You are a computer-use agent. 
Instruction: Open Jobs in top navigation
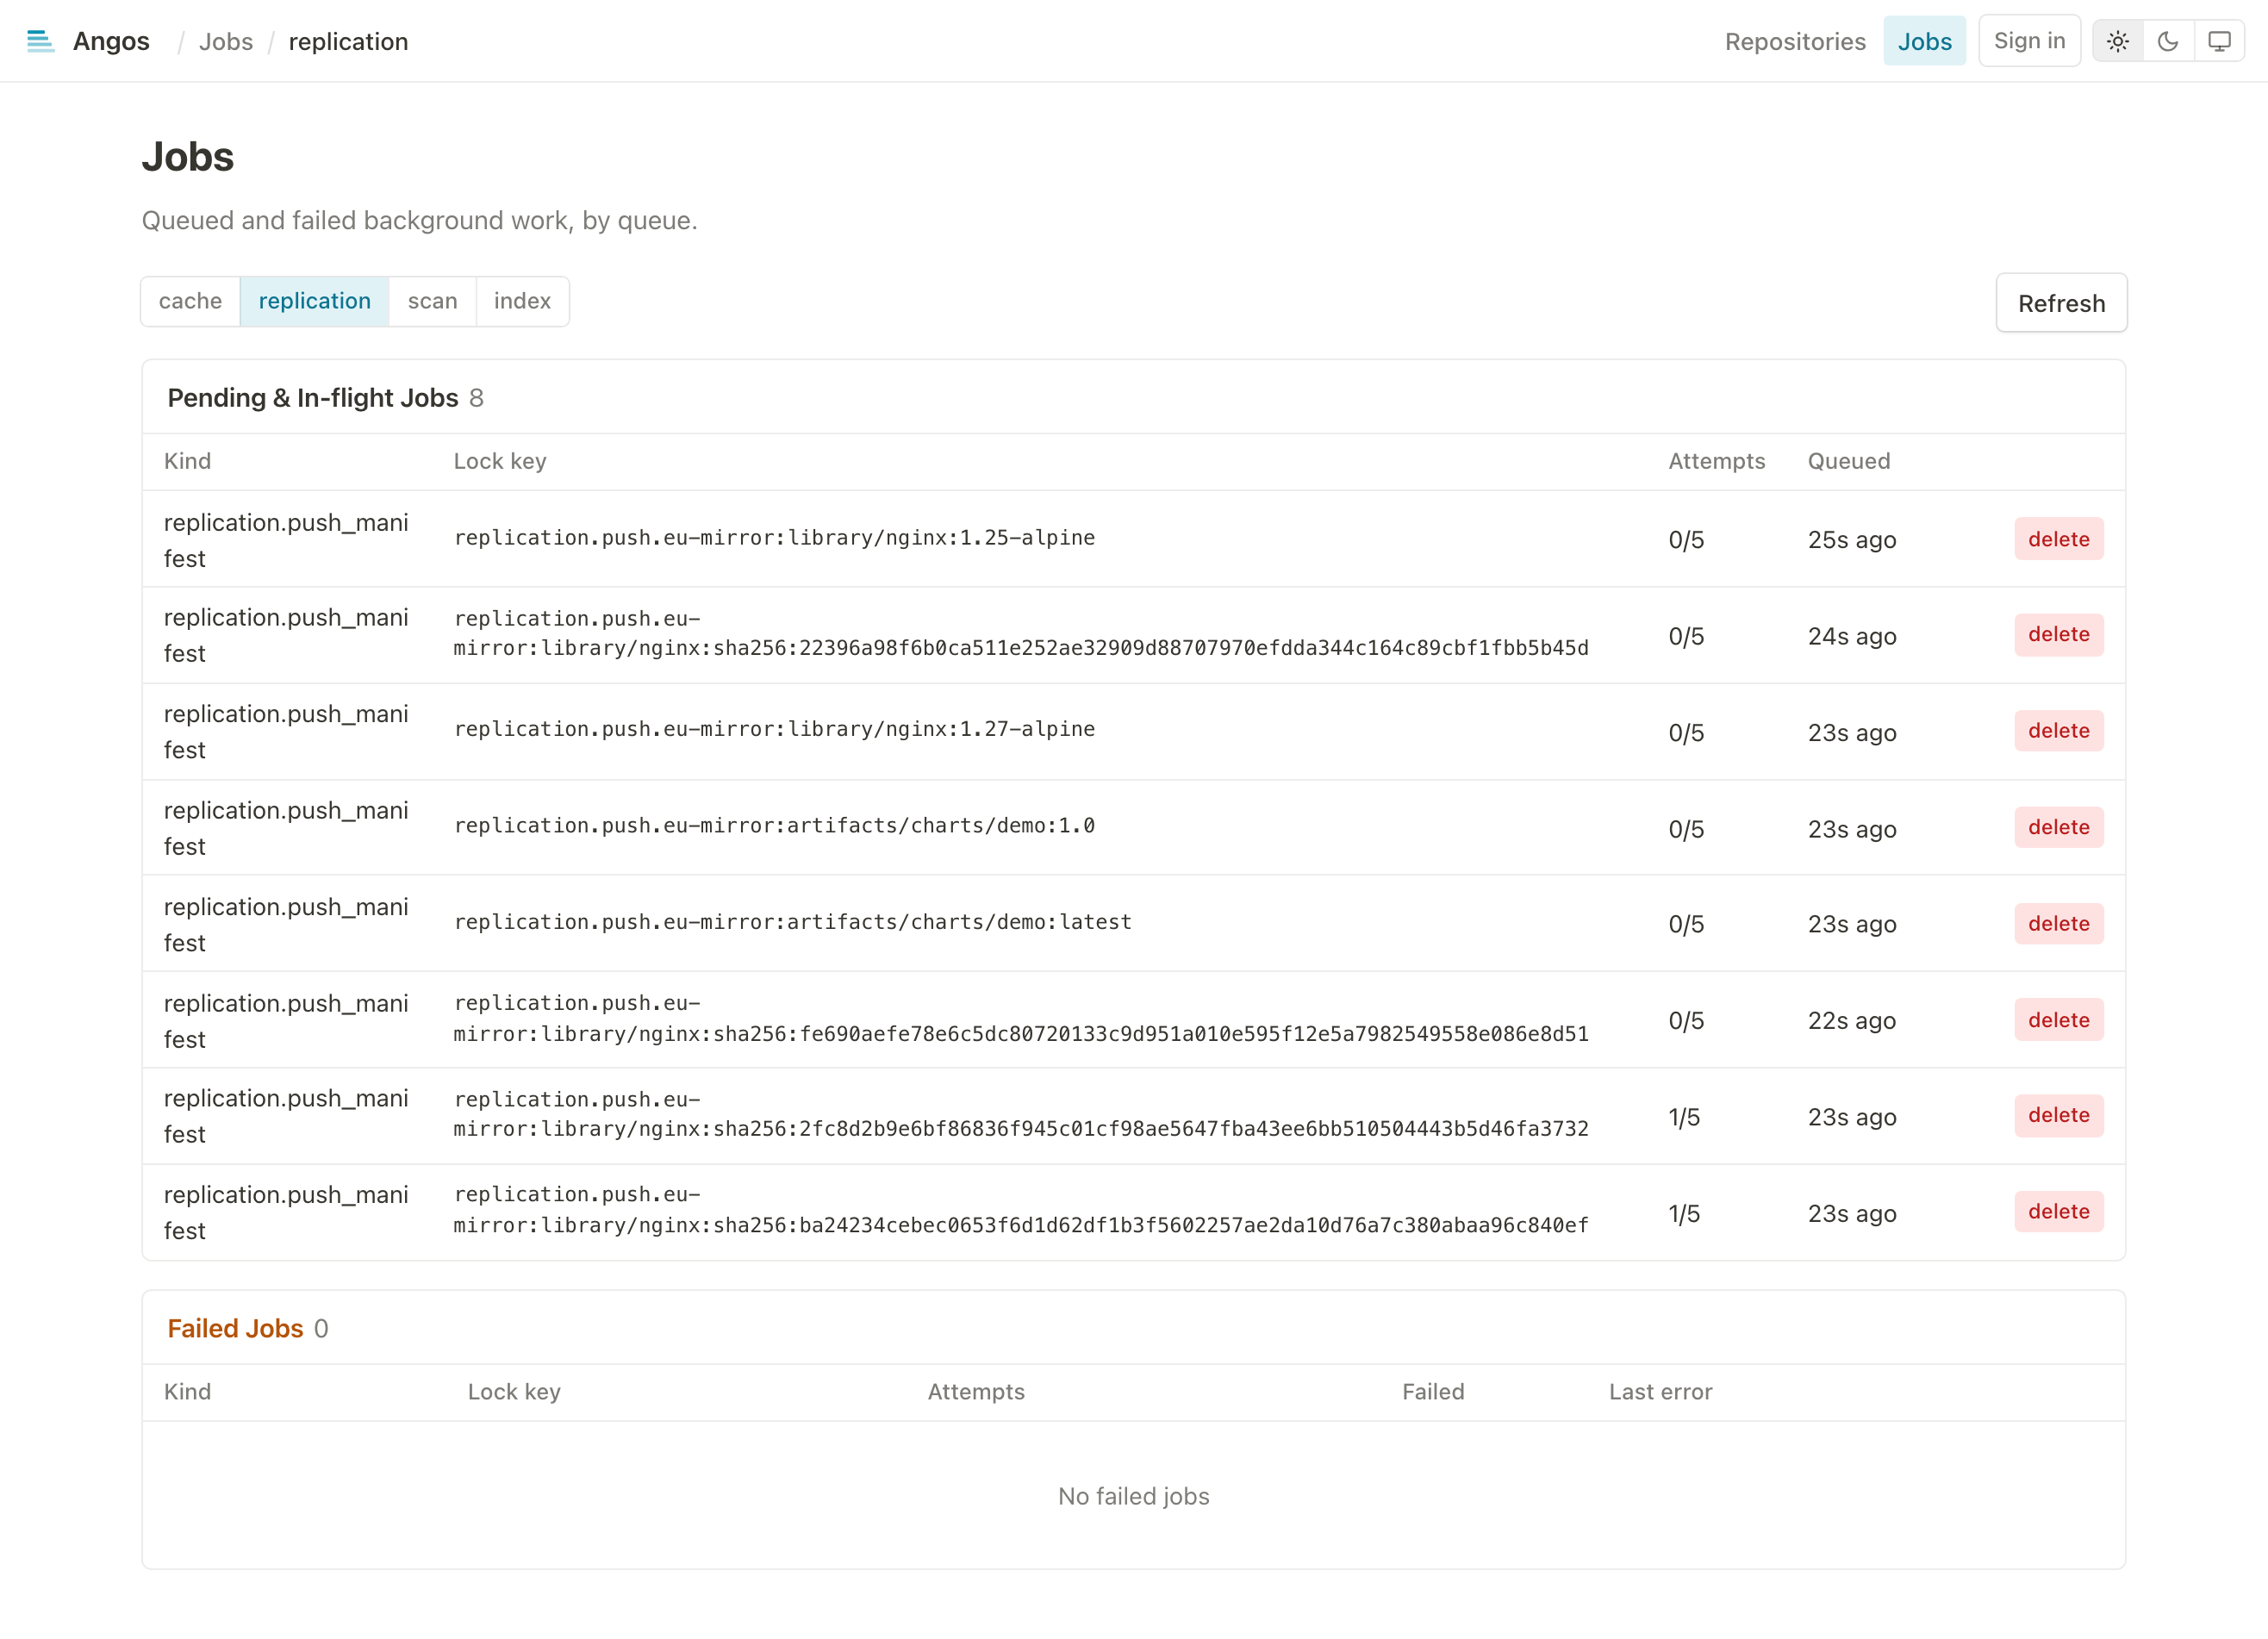click(x=1924, y=41)
